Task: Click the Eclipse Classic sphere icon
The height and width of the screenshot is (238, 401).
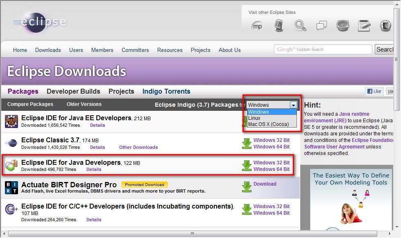Action: [11, 143]
